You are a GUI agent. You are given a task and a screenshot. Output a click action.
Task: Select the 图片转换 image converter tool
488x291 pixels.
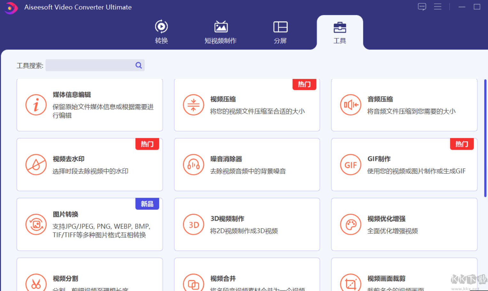[90, 224]
